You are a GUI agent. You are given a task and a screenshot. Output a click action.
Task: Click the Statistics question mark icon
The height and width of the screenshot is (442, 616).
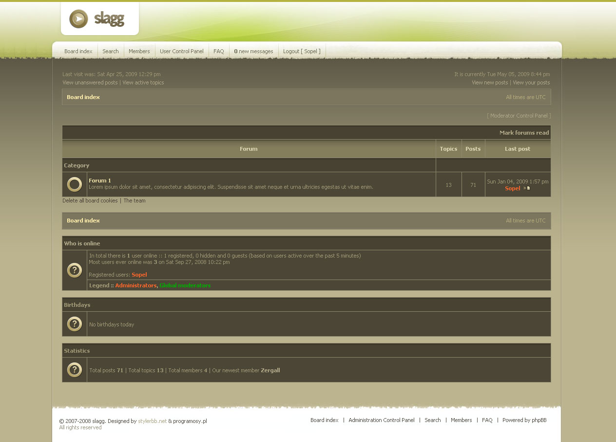tap(75, 370)
